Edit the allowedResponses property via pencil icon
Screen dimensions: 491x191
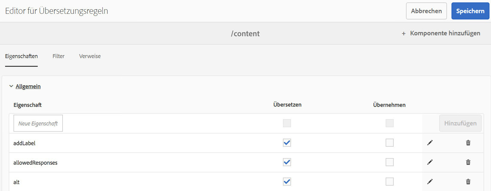(x=430, y=162)
